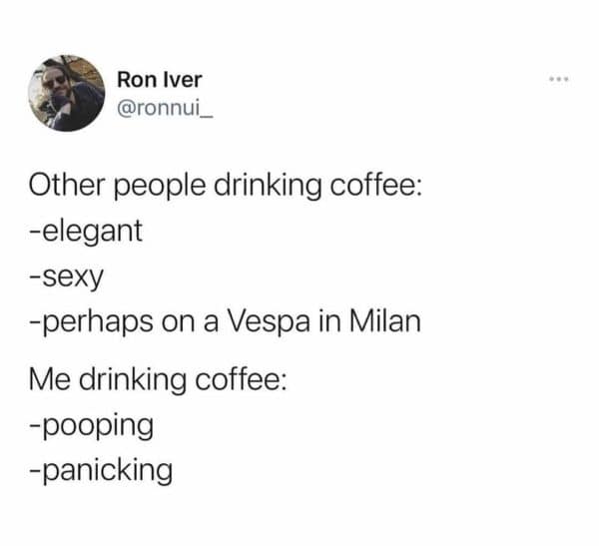Click "drinking" in the Me drinking coffee line

coord(133,381)
